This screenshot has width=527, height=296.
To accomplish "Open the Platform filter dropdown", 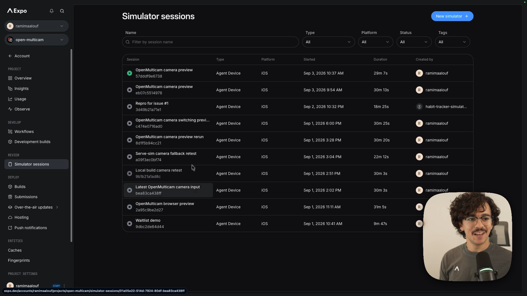I will coord(375,42).
